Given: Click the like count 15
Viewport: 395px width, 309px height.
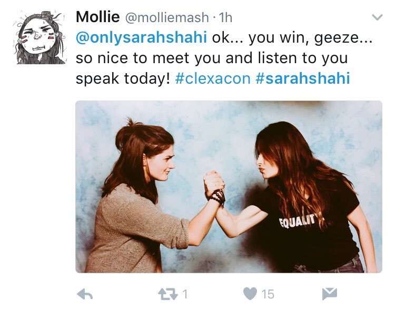Looking at the screenshot, I should point(268,294).
